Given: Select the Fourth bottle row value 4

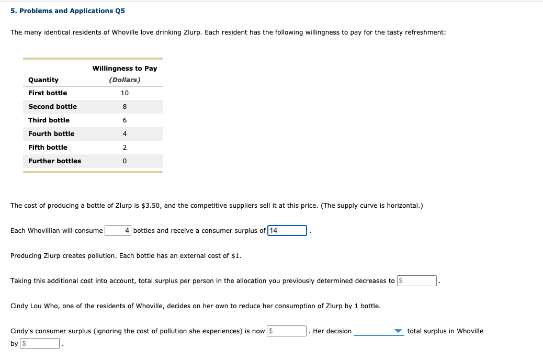Looking at the screenshot, I should (x=125, y=133).
